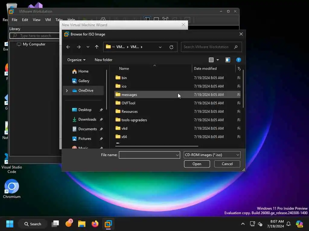This screenshot has width=309, height=231.
Task: Open the VM menu in VMware Workstation
Action: coord(48,20)
